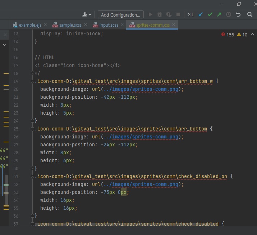
Task: Switch to the example.ejs tab
Action: (x=30, y=25)
